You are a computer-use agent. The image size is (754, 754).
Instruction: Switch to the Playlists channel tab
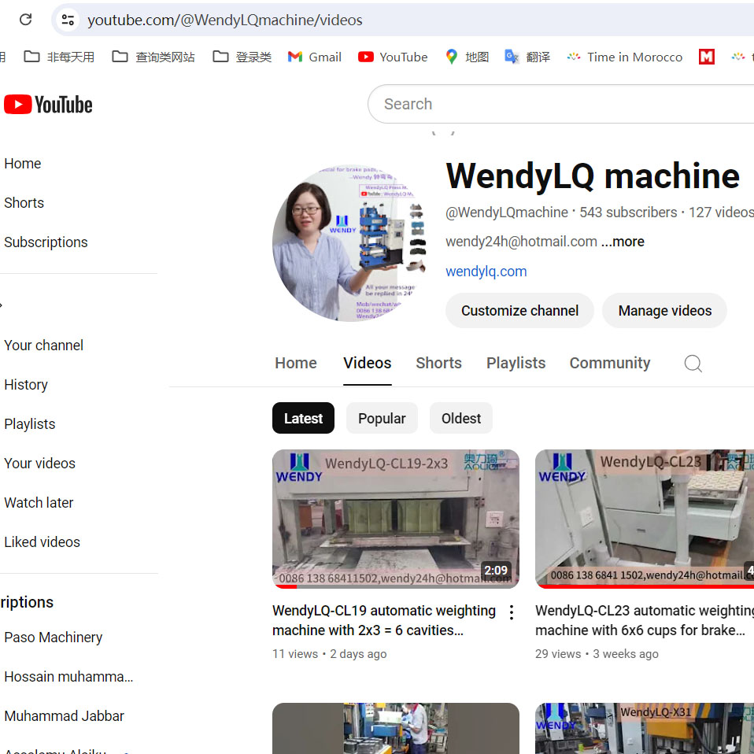coord(516,363)
